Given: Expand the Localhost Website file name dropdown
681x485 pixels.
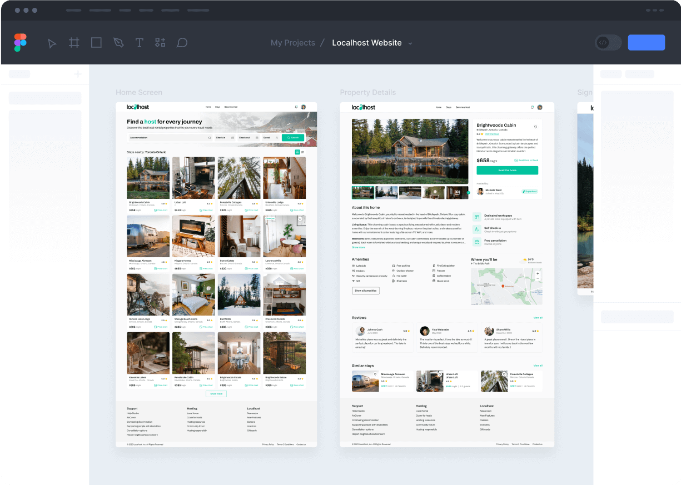Looking at the screenshot, I should (x=410, y=43).
